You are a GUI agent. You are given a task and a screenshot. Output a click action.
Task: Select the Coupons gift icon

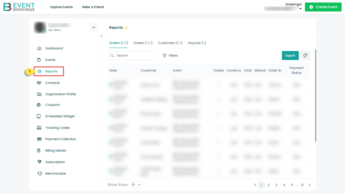point(39,105)
